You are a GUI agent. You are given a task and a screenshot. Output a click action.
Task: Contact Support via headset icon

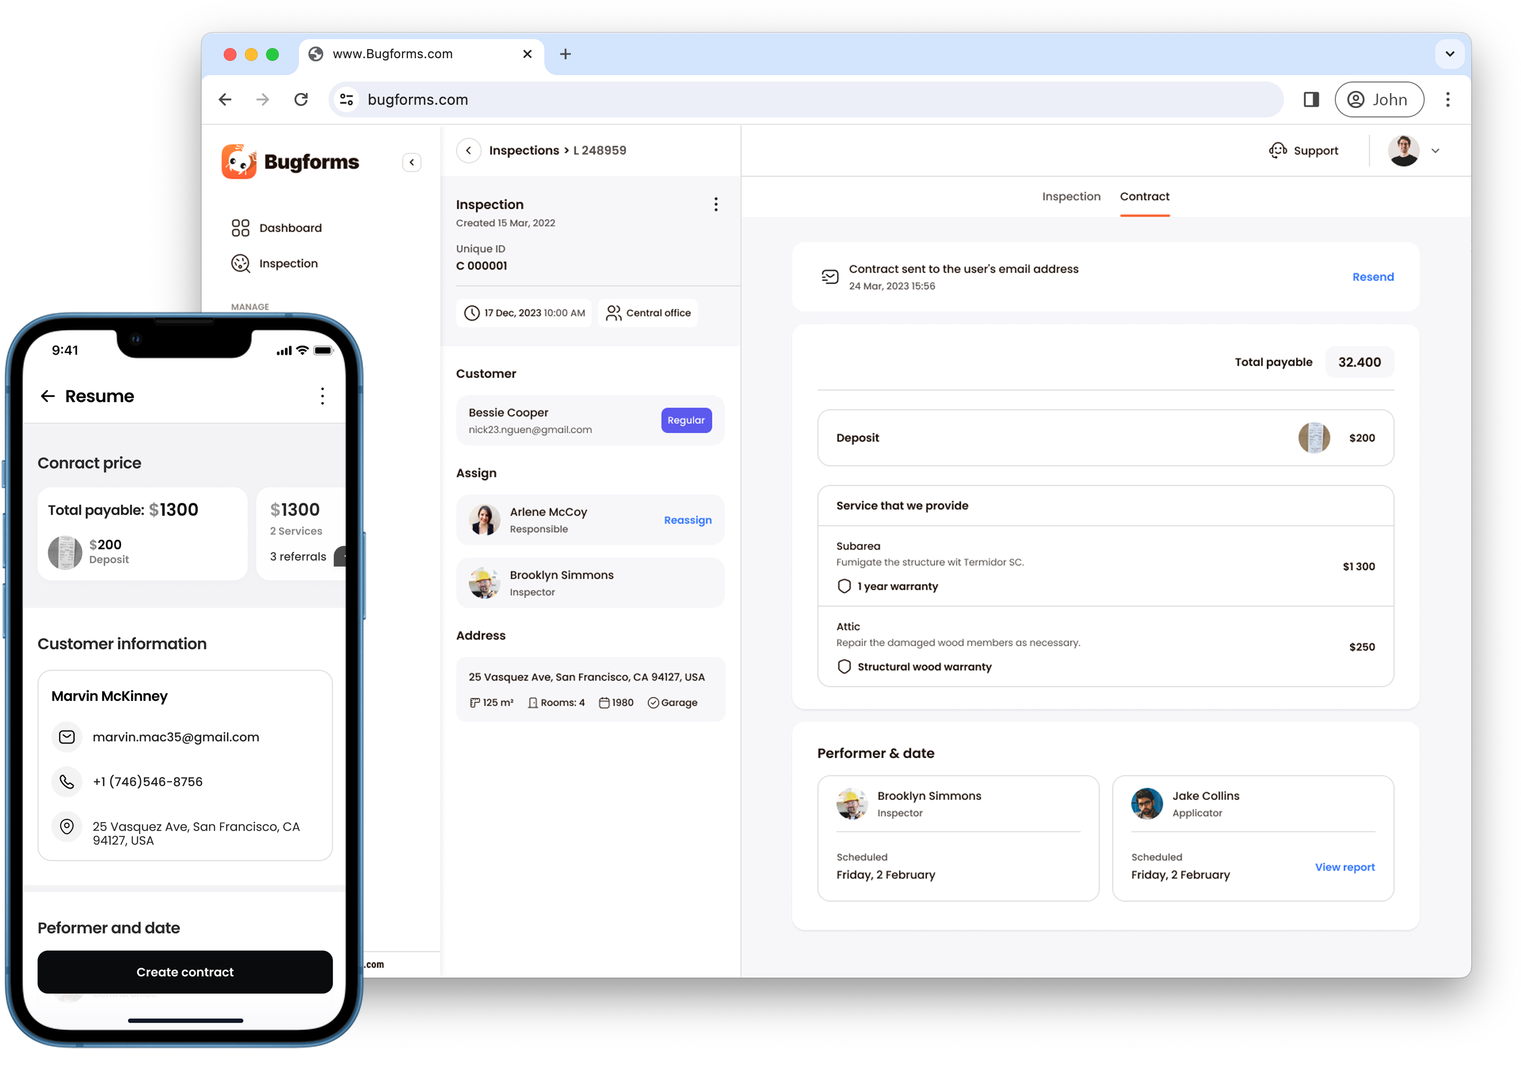click(1277, 150)
